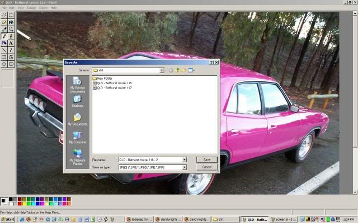Viewport: 358px width, 223px height.
Task: Select the Eraser tool
Action: click(x=4, y=22)
